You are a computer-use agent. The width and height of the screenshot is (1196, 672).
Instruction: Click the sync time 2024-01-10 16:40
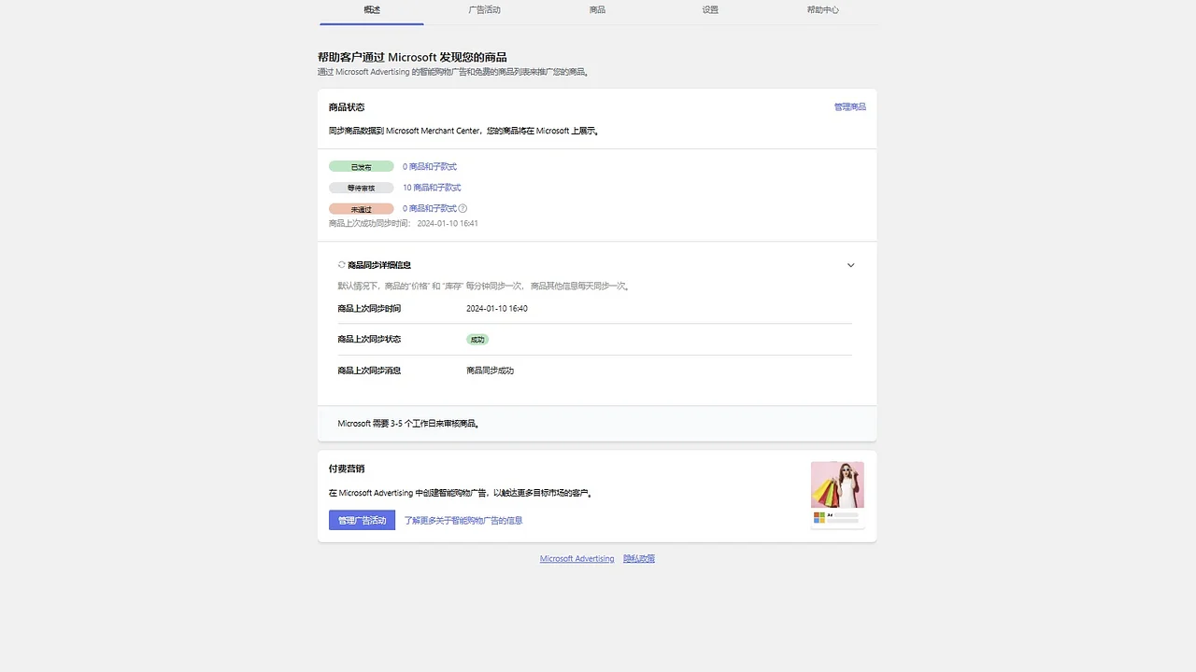tap(497, 309)
